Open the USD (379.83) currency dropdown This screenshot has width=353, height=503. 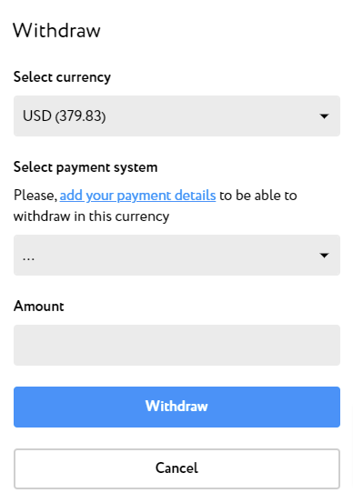(176, 116)
